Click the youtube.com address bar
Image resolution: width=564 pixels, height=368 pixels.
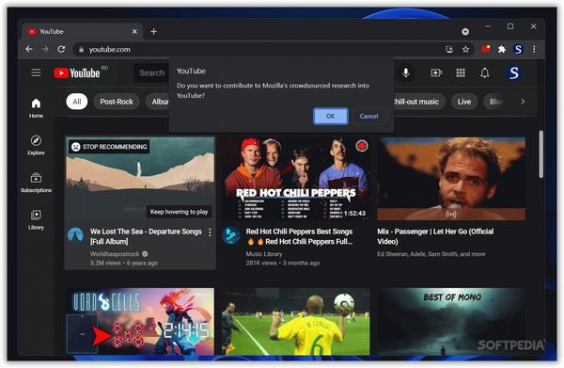pyautogui.click(x=259, y=49)
